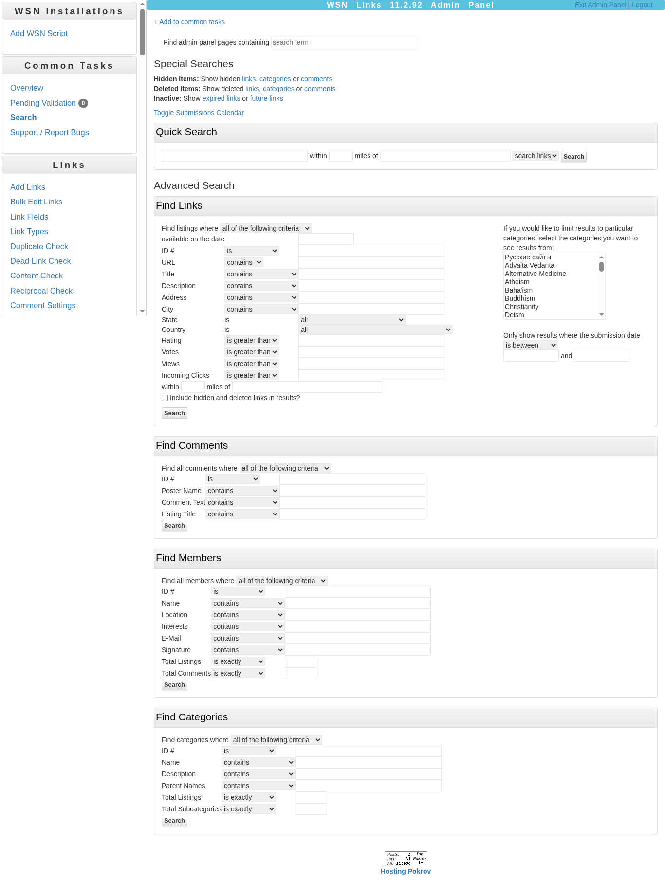Show deleted categories
Viewport: 665px width, 881px height.
[278, 89]
